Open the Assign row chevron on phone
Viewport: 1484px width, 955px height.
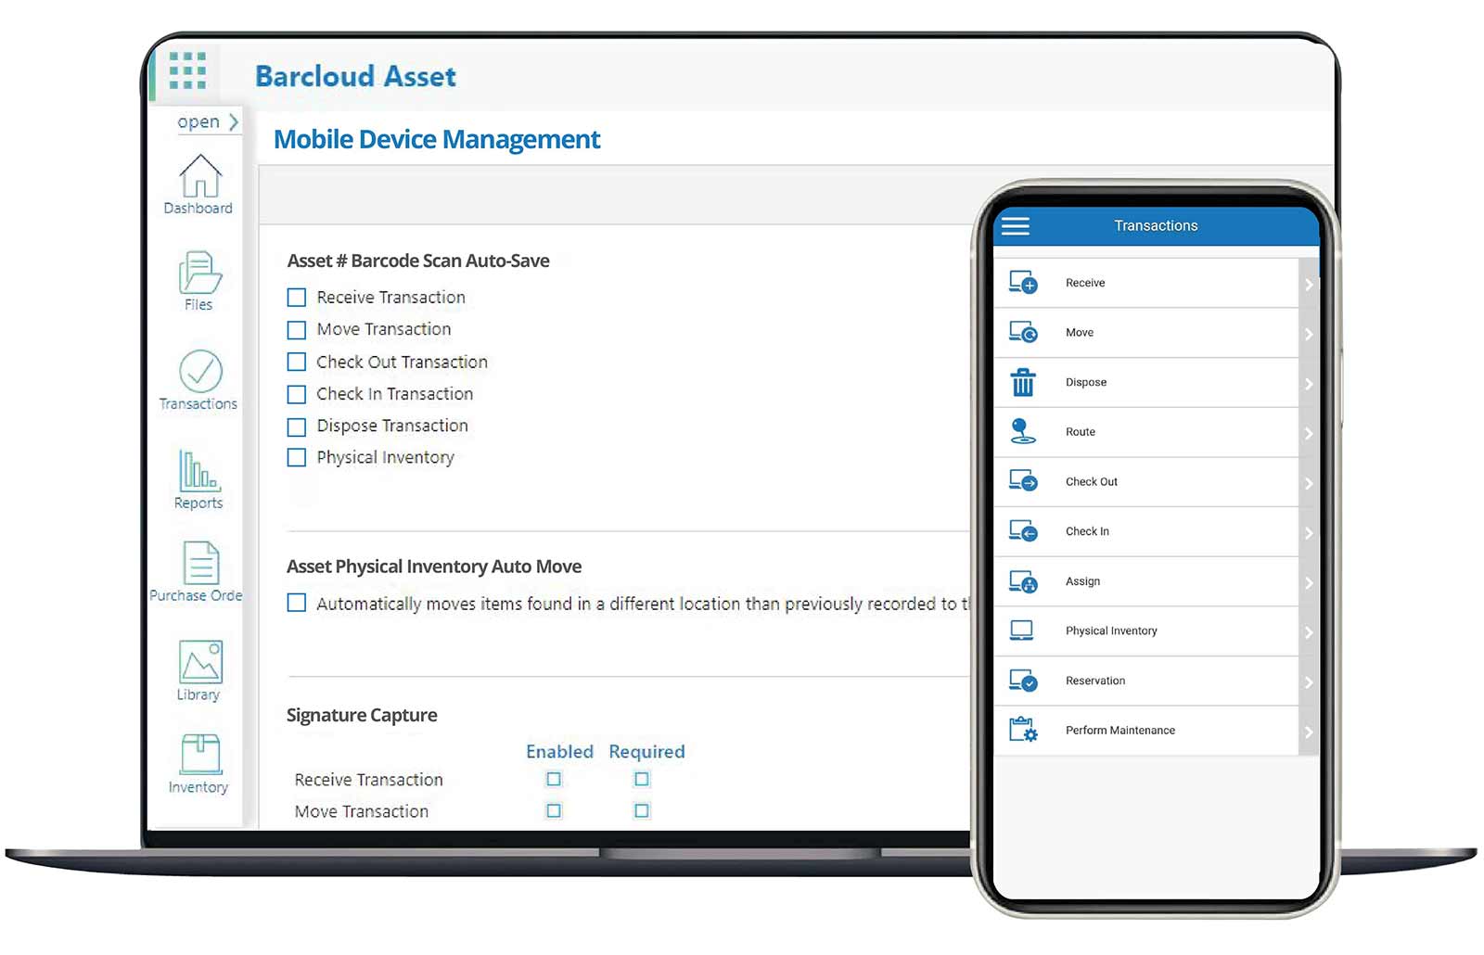point(1309,583)
